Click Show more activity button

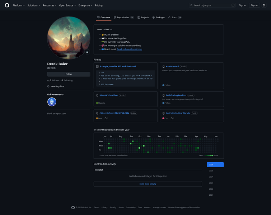148,184
